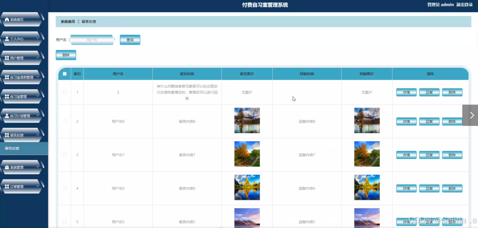Click the 用户名 search input field
The width and height of the screenshot is (478, 228).
click(92, 40)
